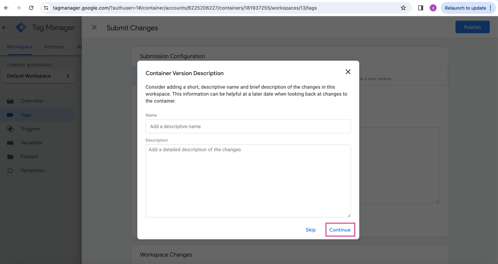
Task: Open Chrome's three-dot menu
Action: click(x=491, y=8)
